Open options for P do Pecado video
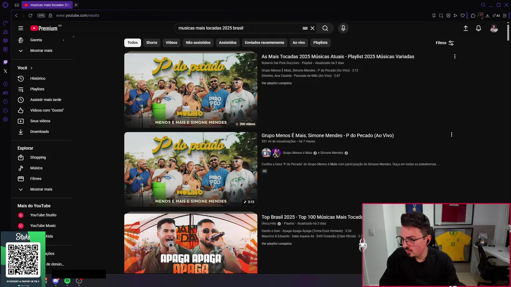Viewport: 511px width, 287px height. tap(452, 135)
